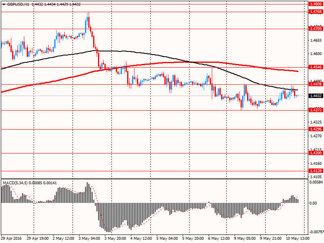Viewport: 324px width, 243px height.
Task: Click the black 1.4432 current price label
Action: 316,96
